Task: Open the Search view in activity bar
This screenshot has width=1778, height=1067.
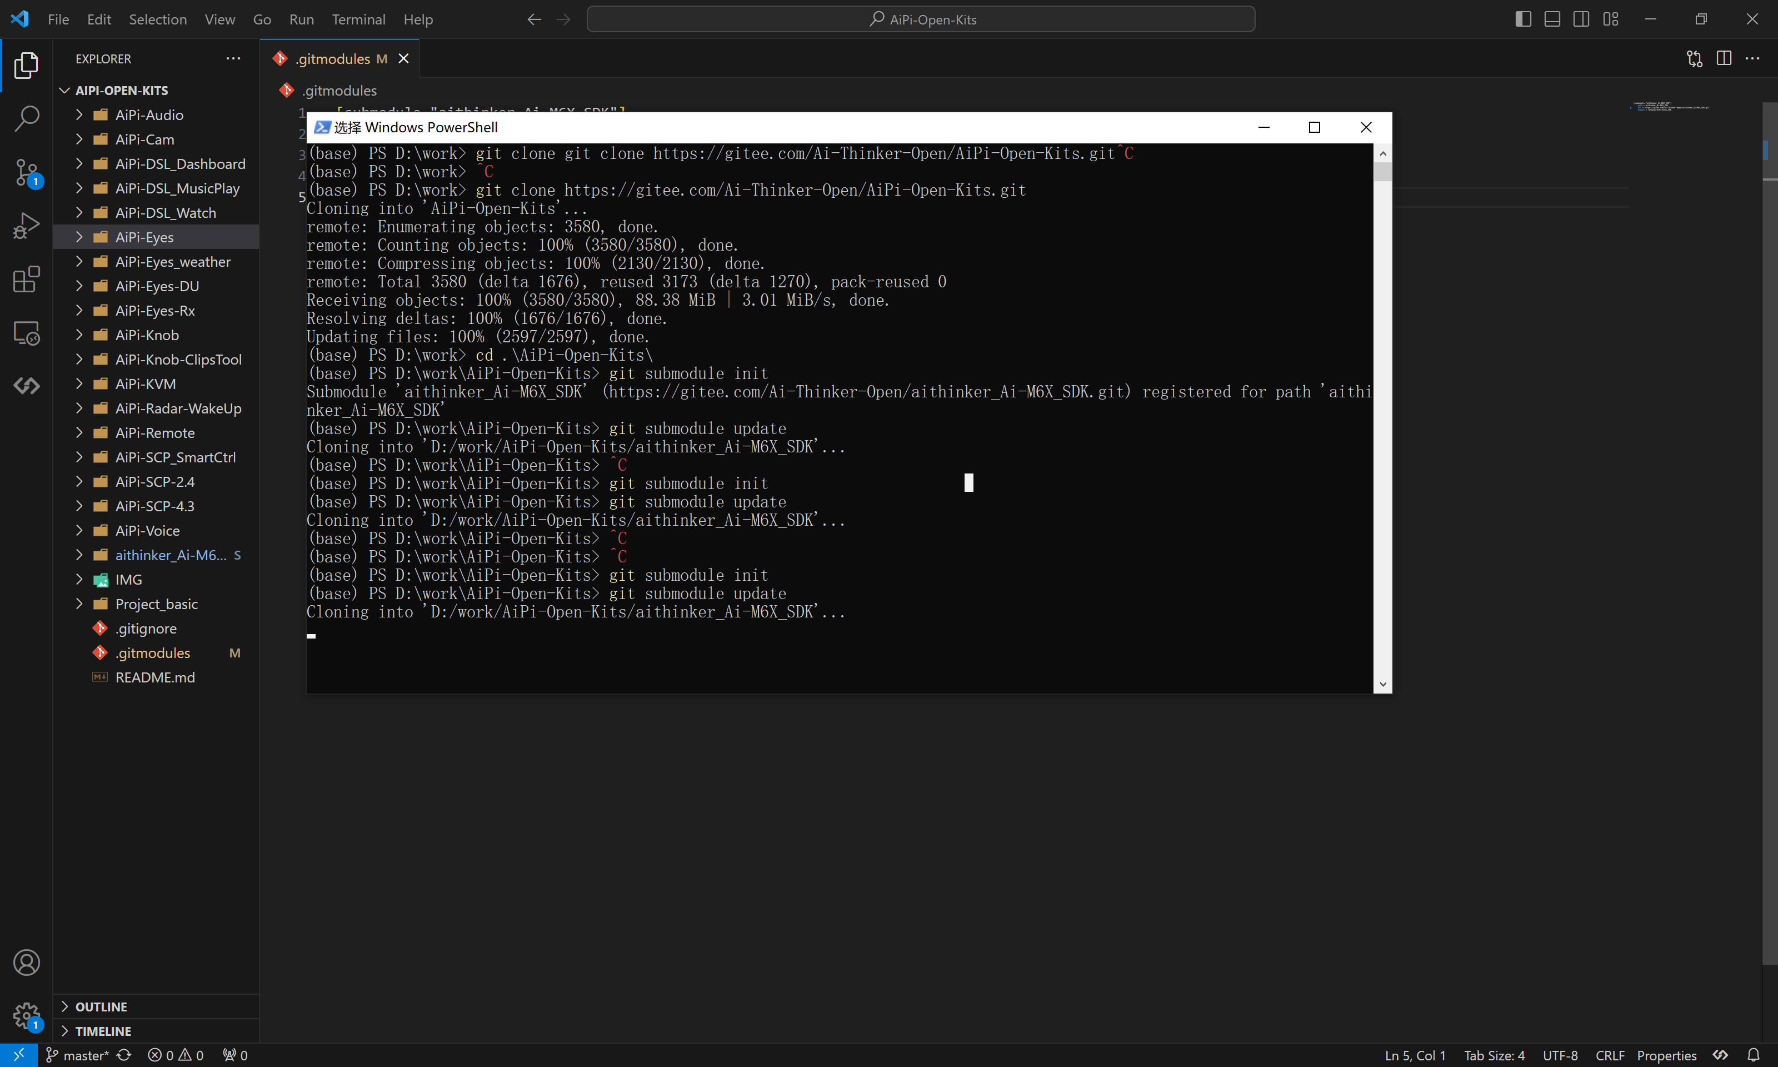Action: coord(27,118)
